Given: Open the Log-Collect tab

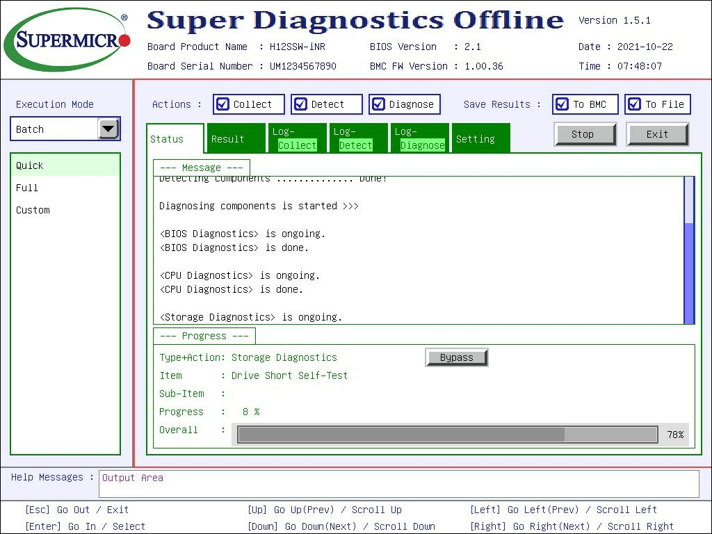Looking at the screenshot, I should click(x=297, y=139).
